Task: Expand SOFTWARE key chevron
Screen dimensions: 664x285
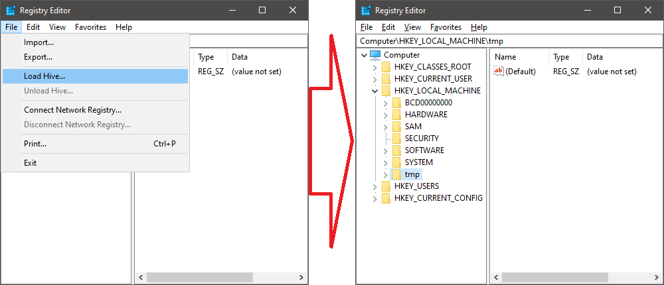Action: (x=385, y=150)
